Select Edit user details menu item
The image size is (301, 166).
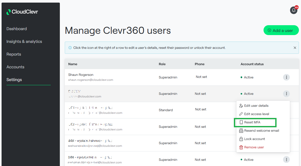[263, 106]
